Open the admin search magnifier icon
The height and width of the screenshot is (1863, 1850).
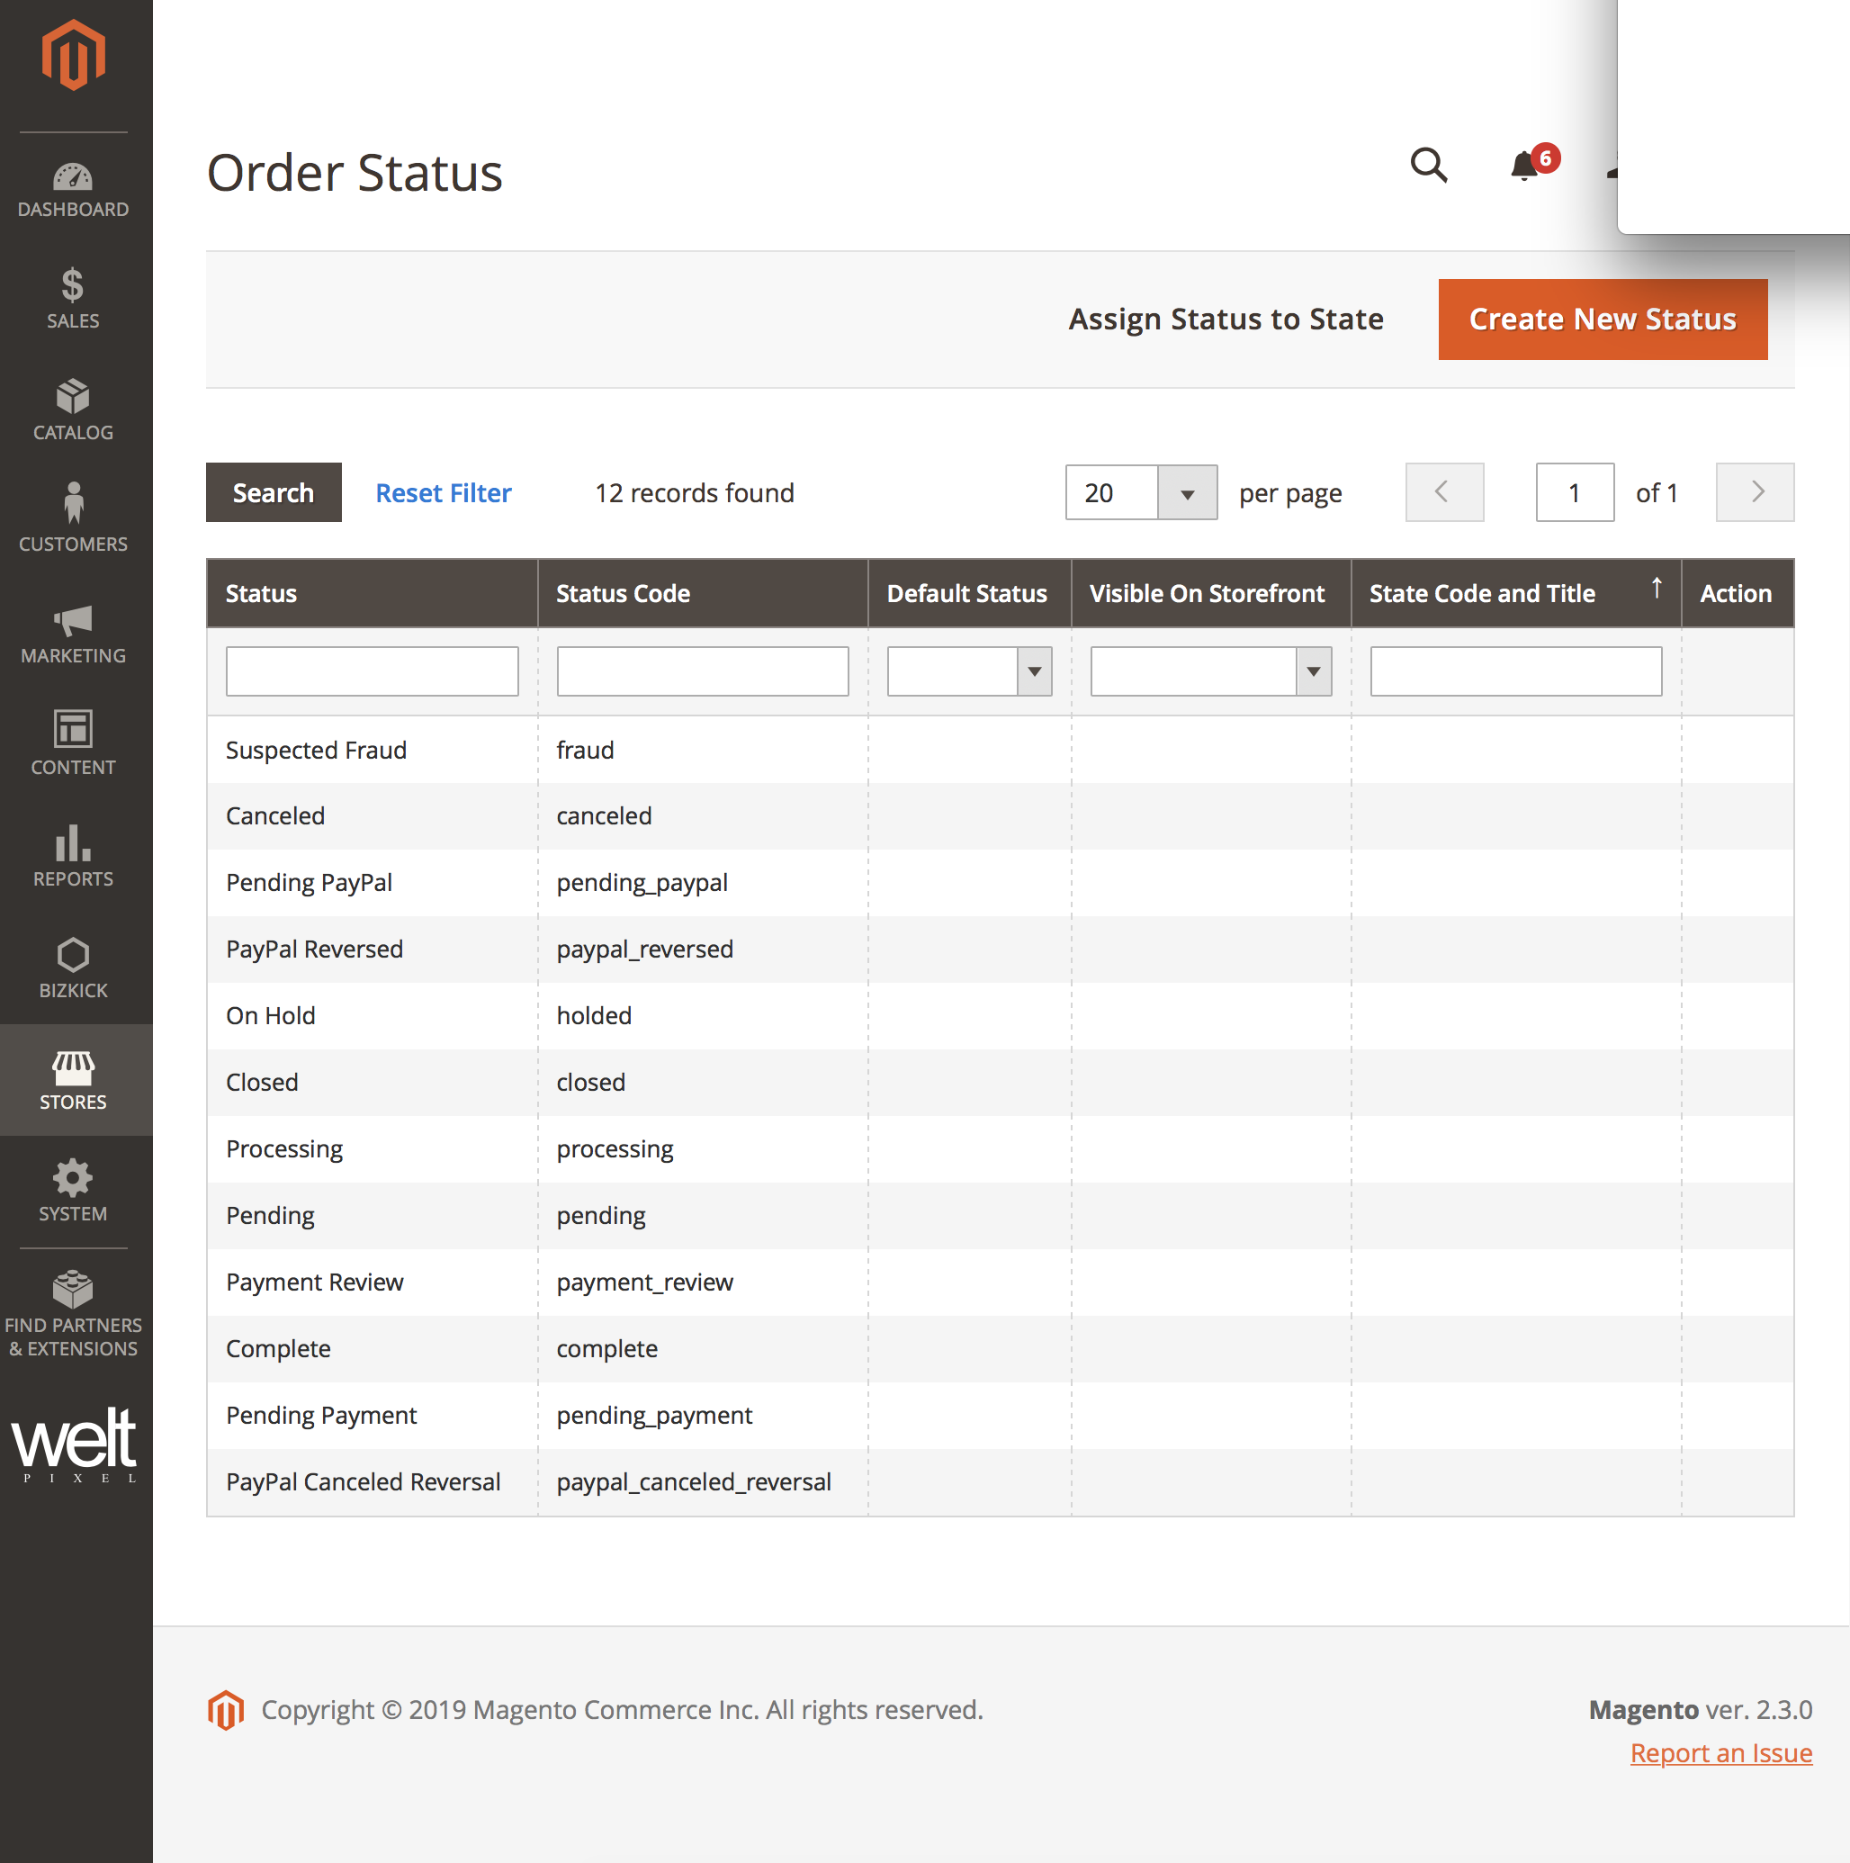click(x=1429, y=166)
